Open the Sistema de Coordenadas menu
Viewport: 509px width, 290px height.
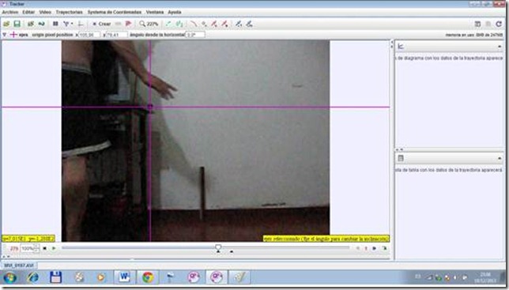(x=115, y=12)
